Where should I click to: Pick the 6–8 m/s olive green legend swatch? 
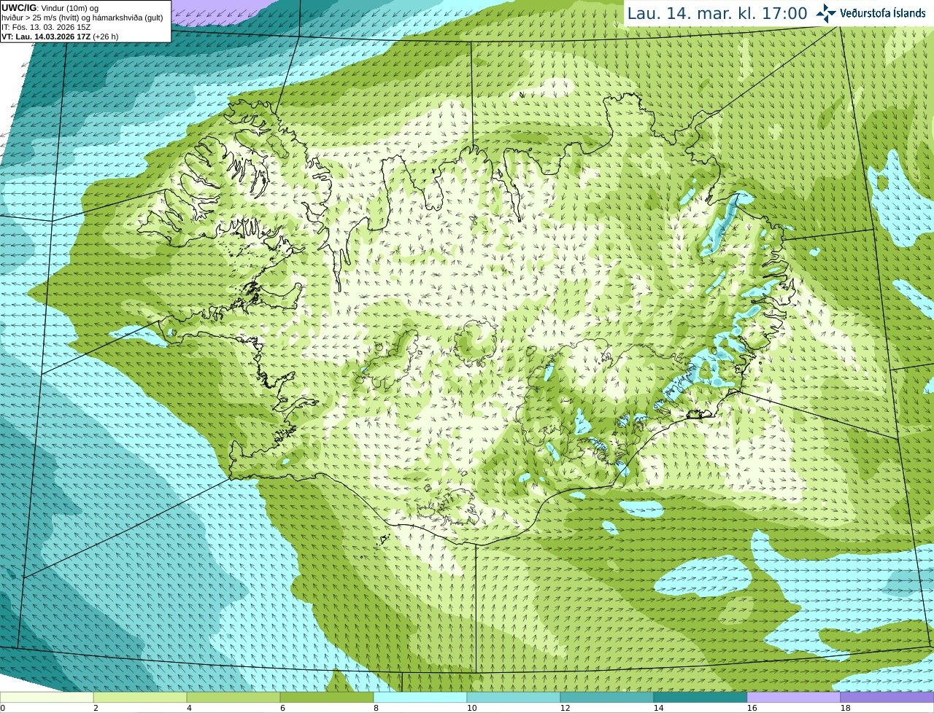(x=327, y=698)
